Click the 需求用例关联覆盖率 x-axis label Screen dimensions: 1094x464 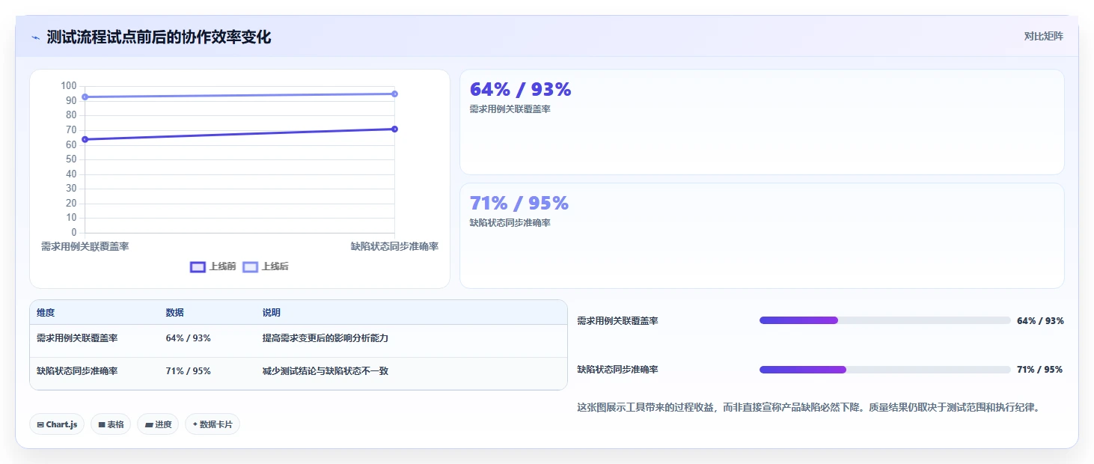85,246
